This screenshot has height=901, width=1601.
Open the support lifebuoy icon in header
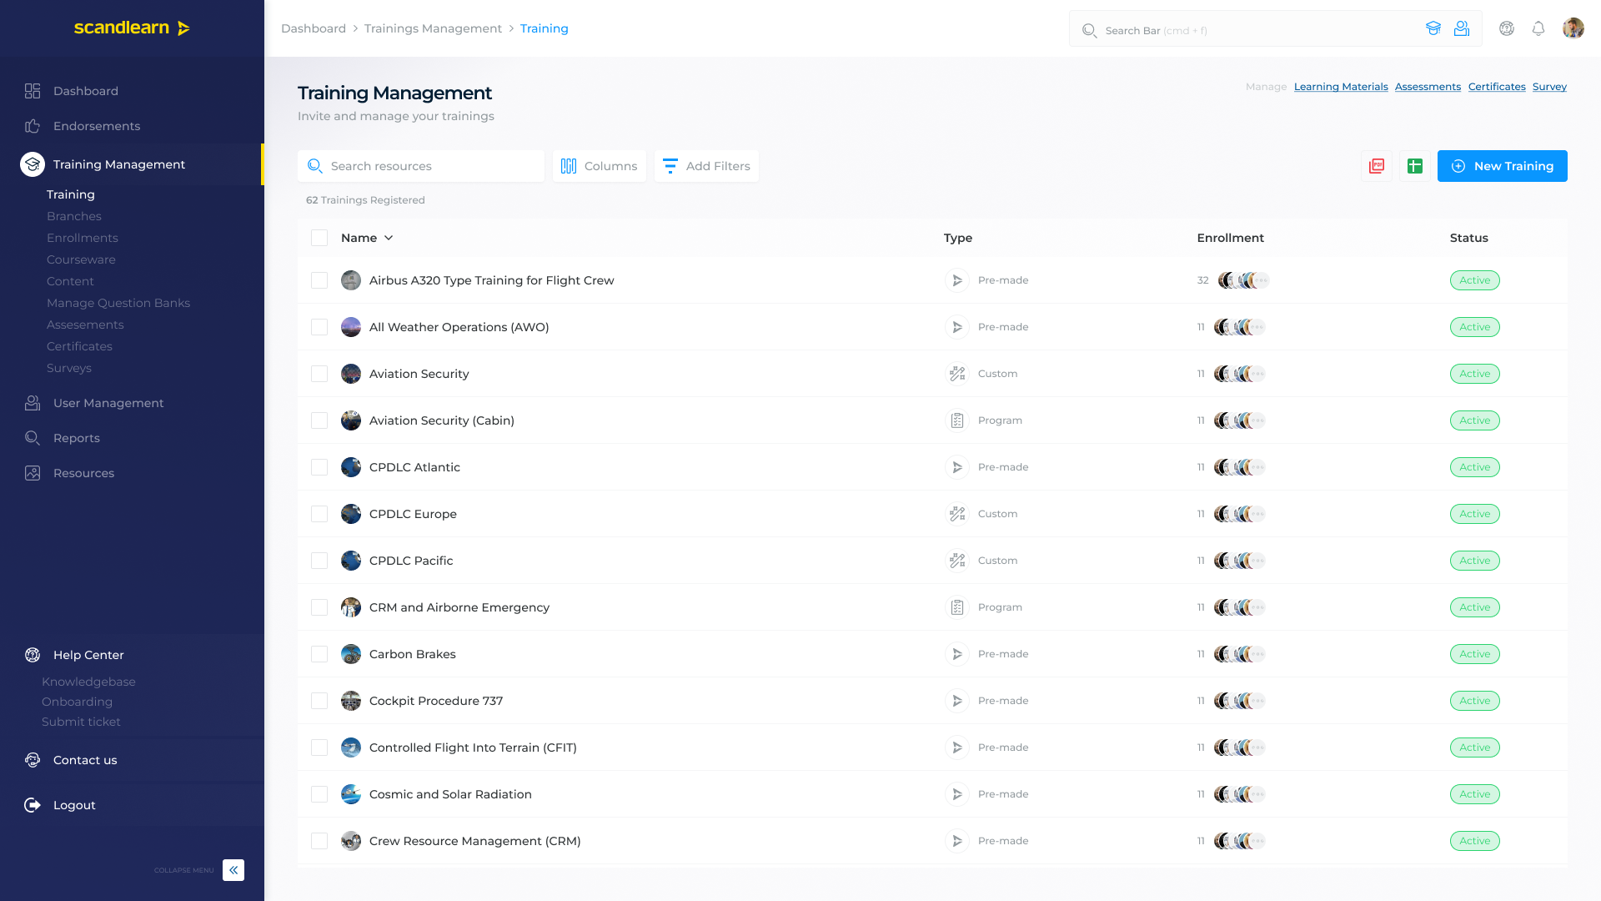(1507, 28)
